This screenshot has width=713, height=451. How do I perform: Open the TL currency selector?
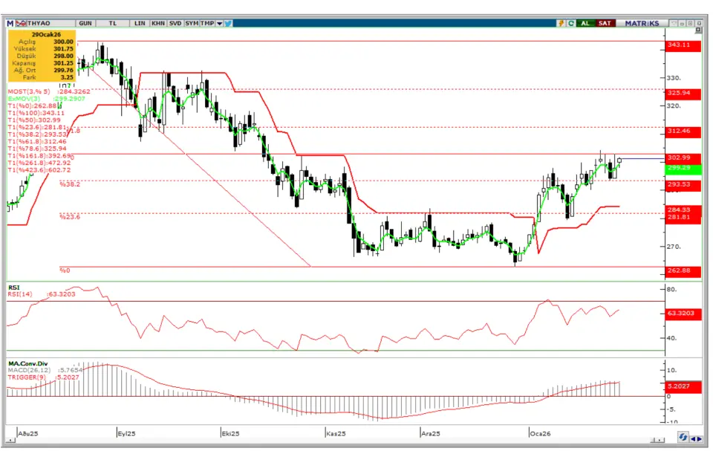coord(113,23)
